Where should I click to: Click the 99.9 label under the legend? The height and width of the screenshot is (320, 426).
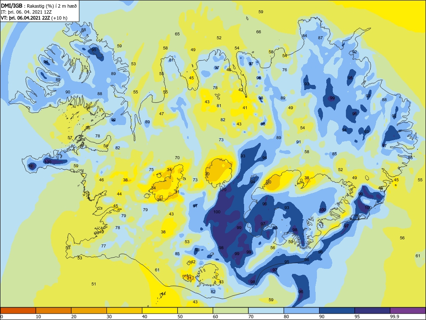pyautogui.click(x=394, y=317)
